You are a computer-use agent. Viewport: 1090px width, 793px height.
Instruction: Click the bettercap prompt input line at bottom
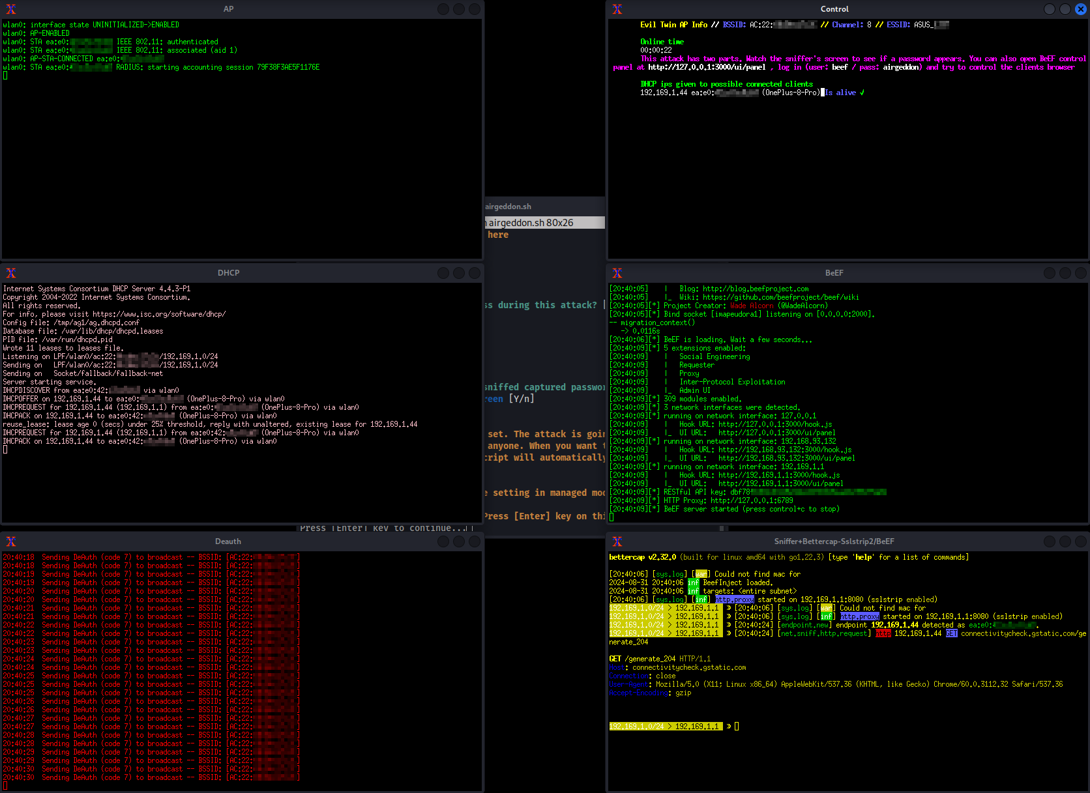674,727
